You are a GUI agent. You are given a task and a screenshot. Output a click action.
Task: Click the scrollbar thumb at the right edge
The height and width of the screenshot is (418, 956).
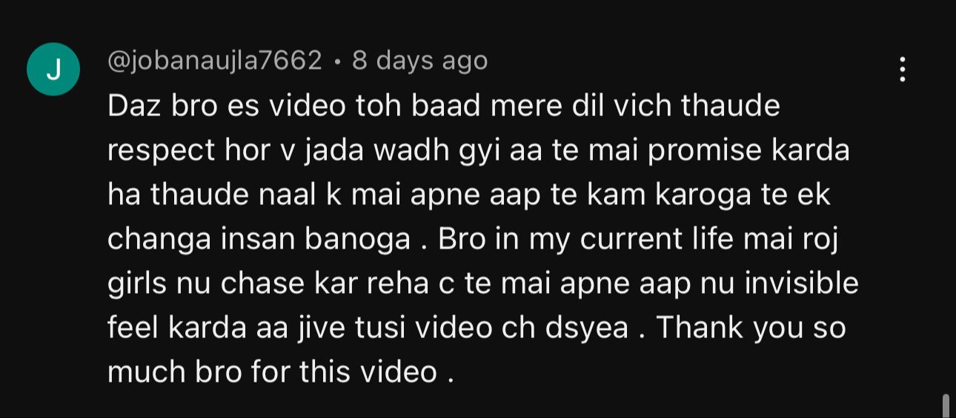946,405
